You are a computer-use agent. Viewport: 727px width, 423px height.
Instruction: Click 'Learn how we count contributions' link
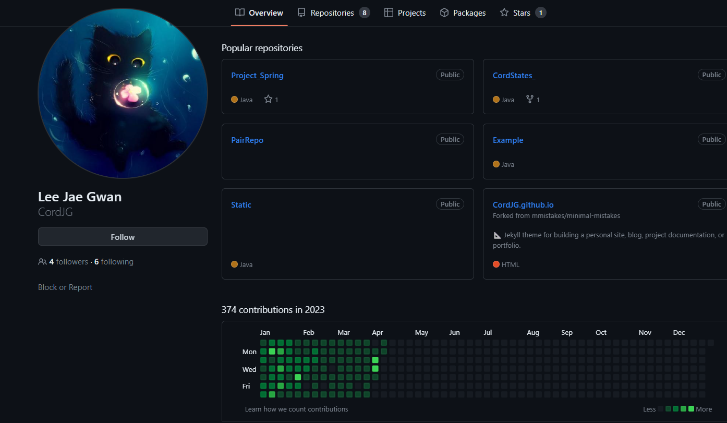click(297, 409)
